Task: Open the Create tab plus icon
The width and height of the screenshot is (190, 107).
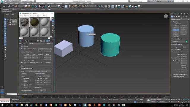Action: point(172,14)
